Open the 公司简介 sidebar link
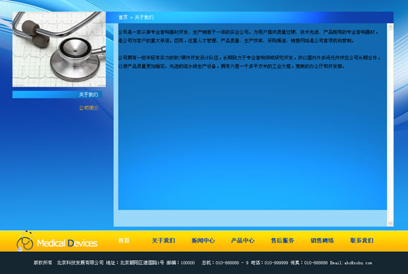Screen dimensions: 408x274 pos(88,108)
